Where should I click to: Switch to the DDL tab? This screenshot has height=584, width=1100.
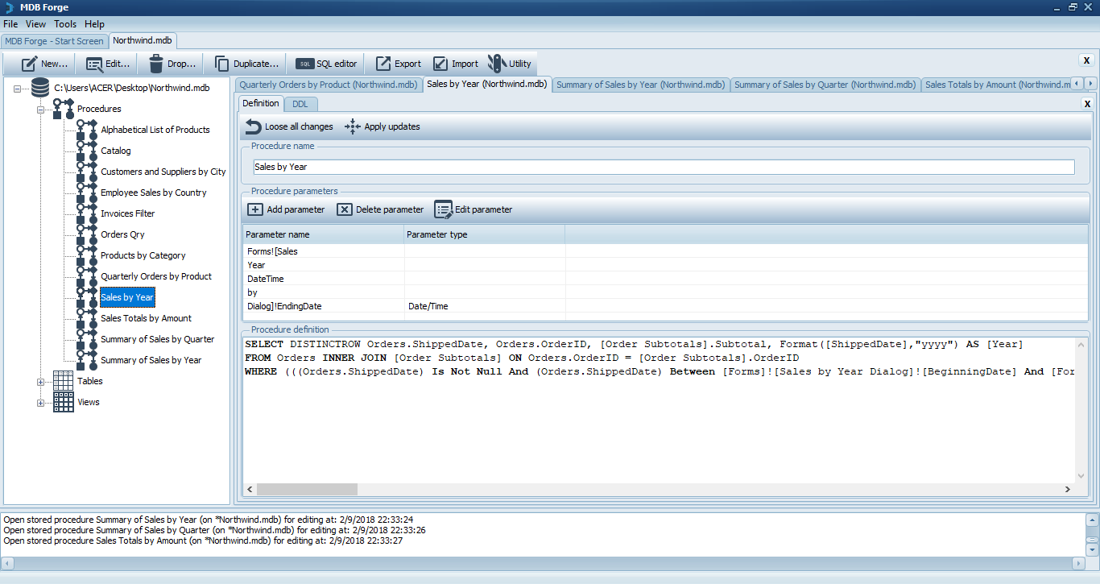pyautogui.click(x=300, y=104)
